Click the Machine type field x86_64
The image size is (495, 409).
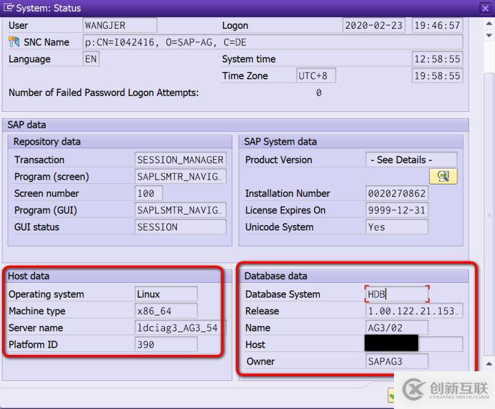click(x=166, y=311)
